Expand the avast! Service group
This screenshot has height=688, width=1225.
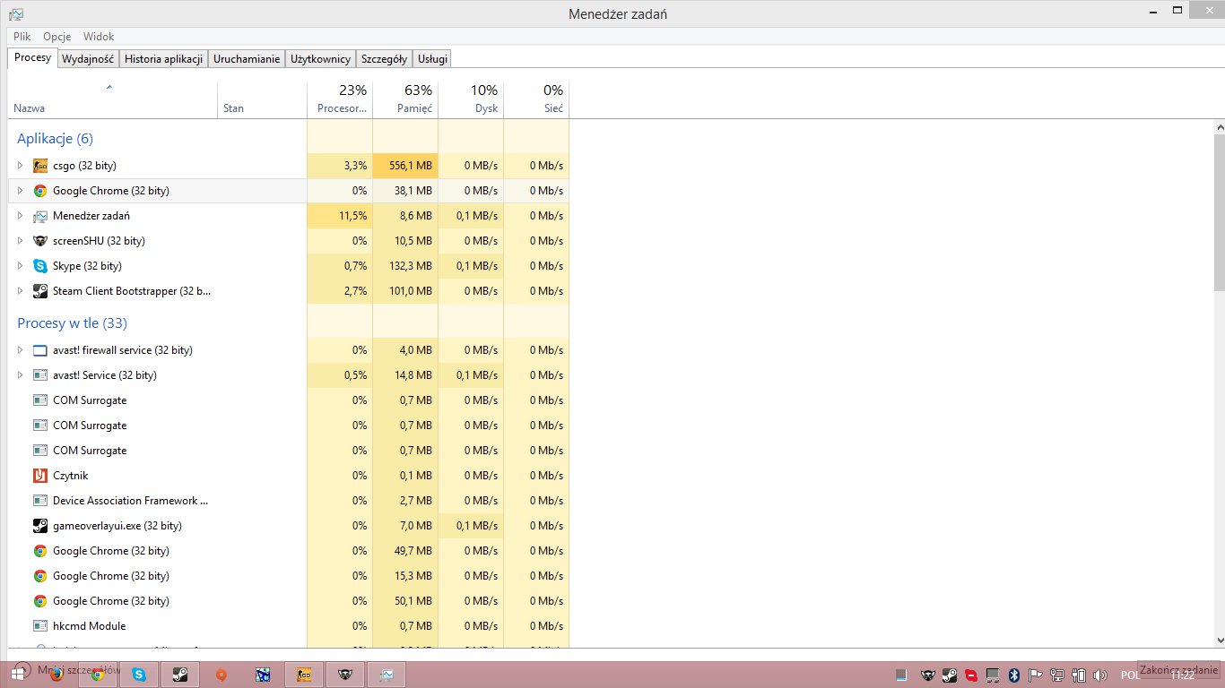click(x=20, y=375)
